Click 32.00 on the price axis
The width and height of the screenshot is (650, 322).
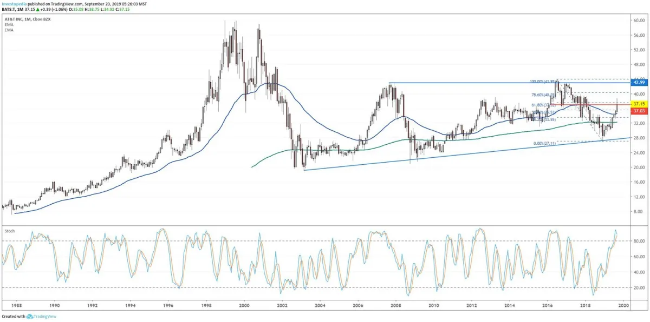(x=638, y=123)
